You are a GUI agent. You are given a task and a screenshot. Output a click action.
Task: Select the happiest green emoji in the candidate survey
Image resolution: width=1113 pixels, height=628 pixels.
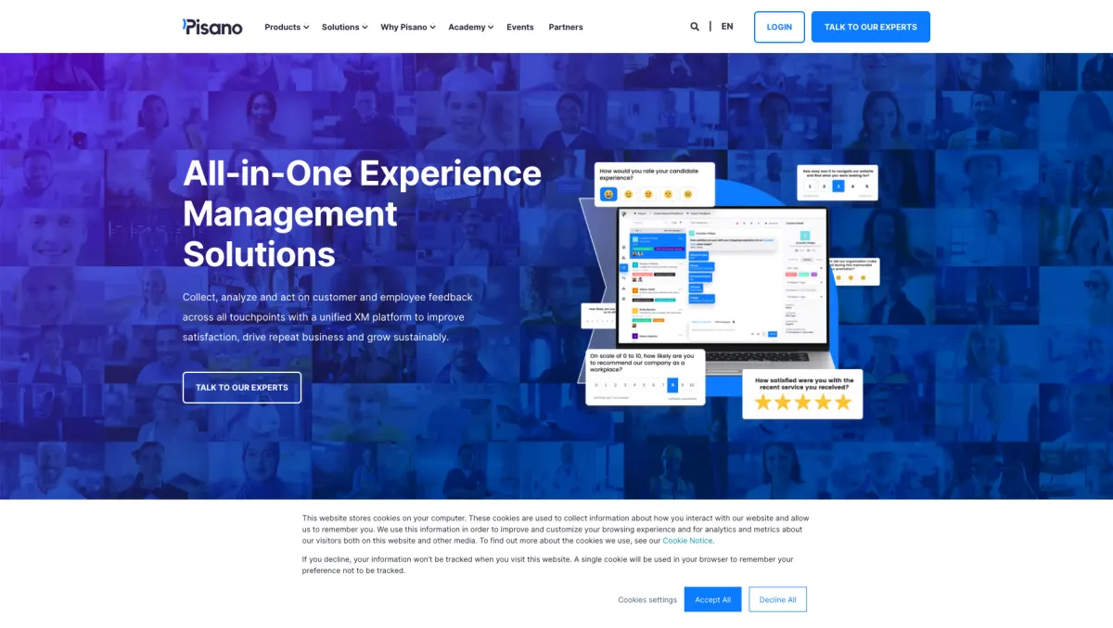click(608, 194)
